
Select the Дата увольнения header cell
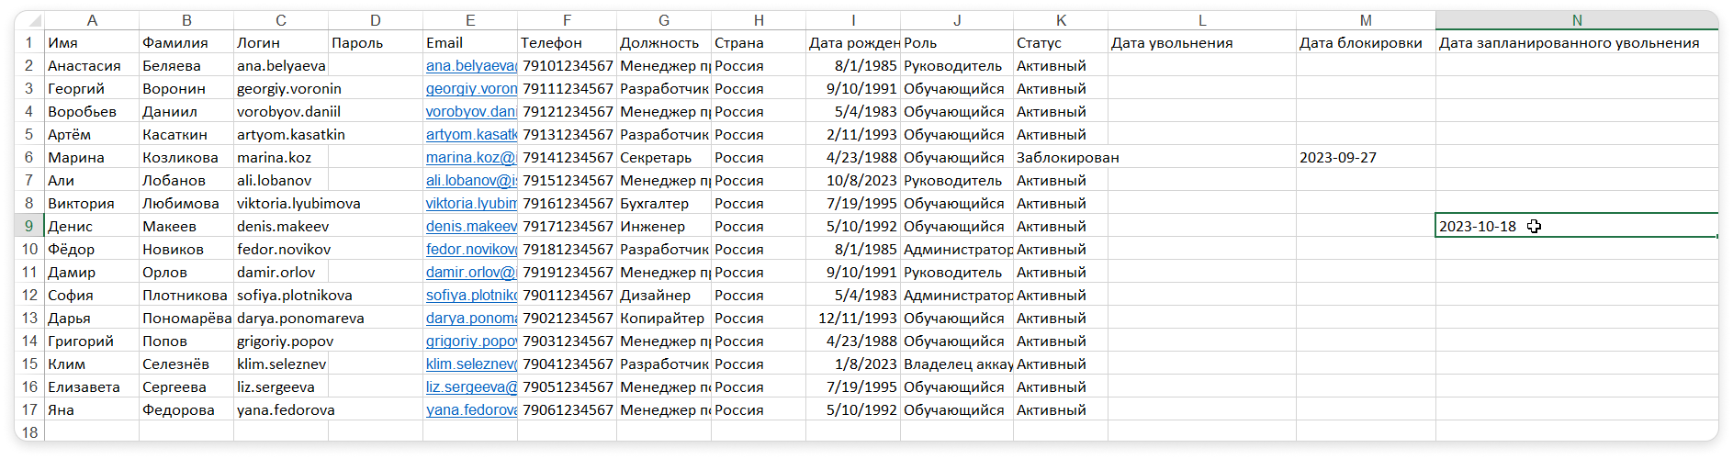1202,42
